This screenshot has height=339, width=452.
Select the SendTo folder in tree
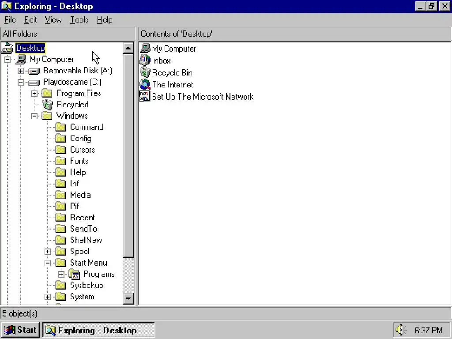click(83, 229)
